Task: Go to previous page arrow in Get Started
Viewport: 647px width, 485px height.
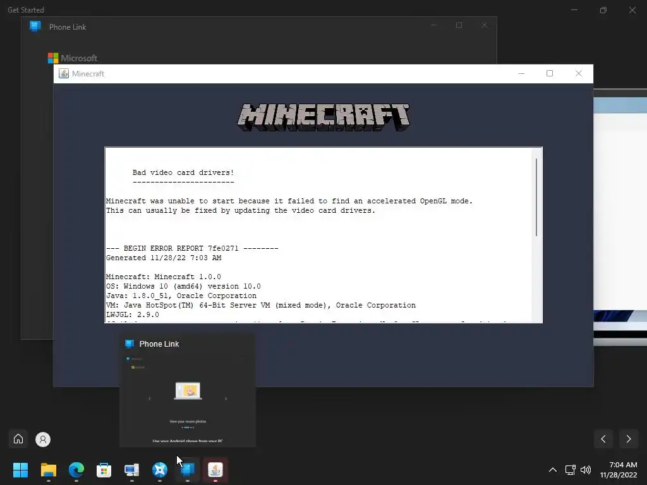Action: (603, 439)
